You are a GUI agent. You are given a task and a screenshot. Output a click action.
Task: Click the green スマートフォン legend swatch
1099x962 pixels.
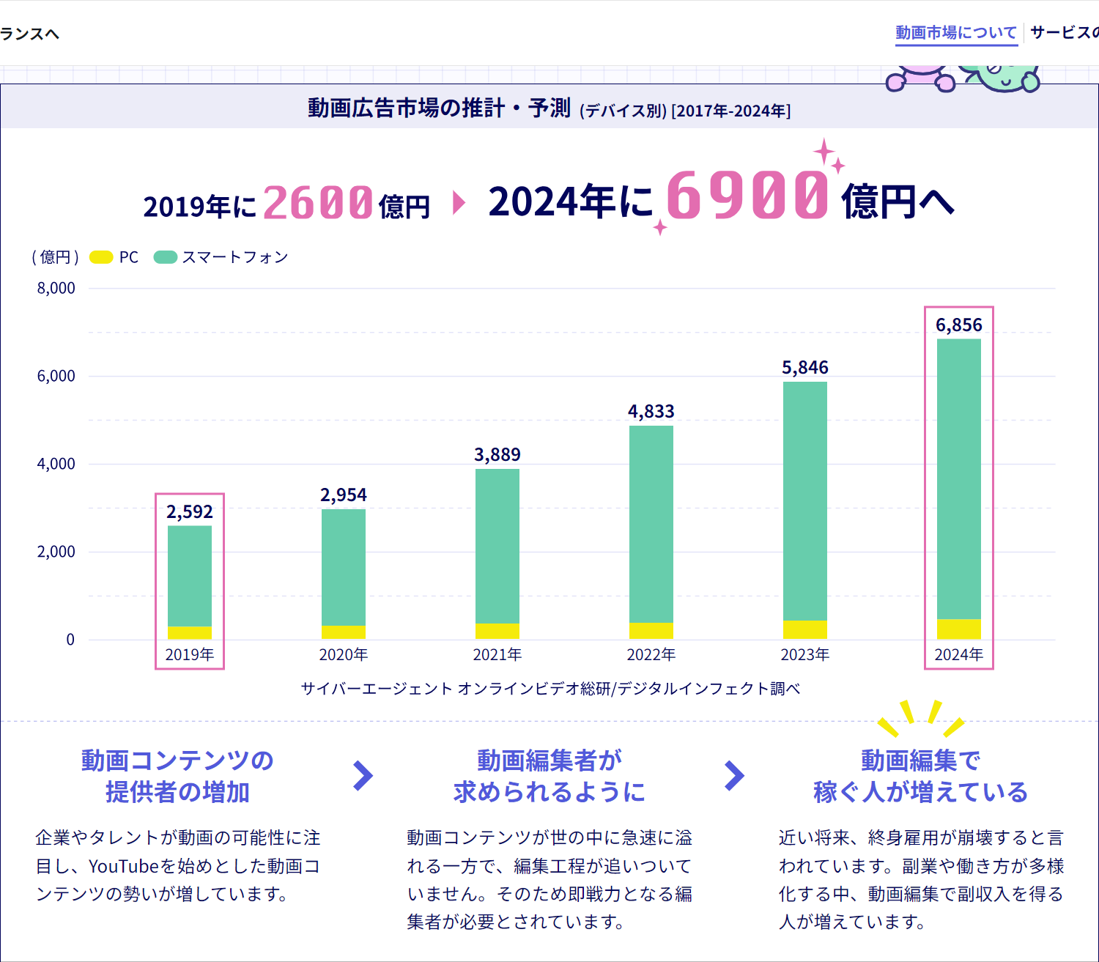(x=165, y=257)
